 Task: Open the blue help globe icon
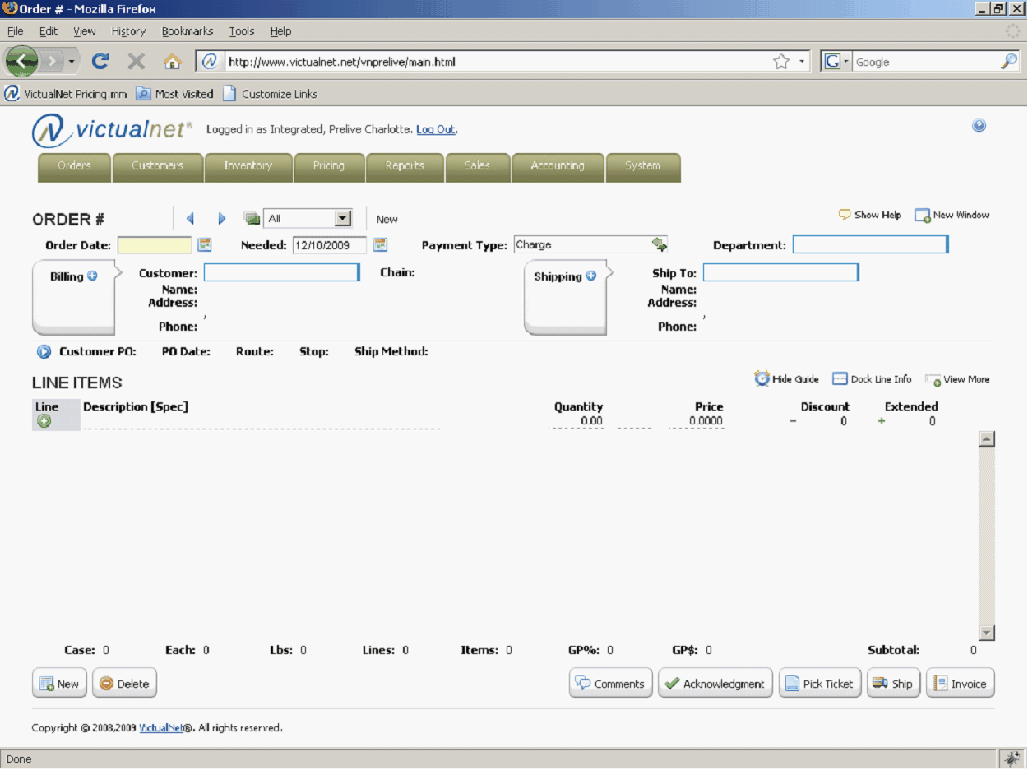[x=979, y=126]
